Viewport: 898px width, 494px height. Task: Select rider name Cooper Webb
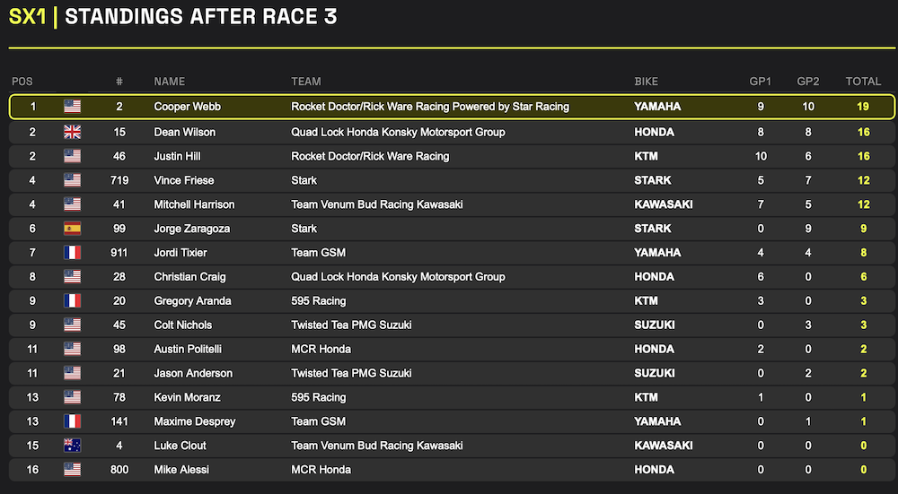(x=188, y=107)
